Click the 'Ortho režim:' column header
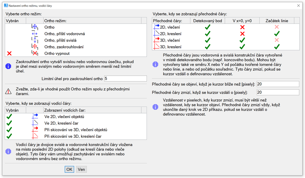Viewport: 305px width, 178px height. pyautogui.click(x=92, y=21)
